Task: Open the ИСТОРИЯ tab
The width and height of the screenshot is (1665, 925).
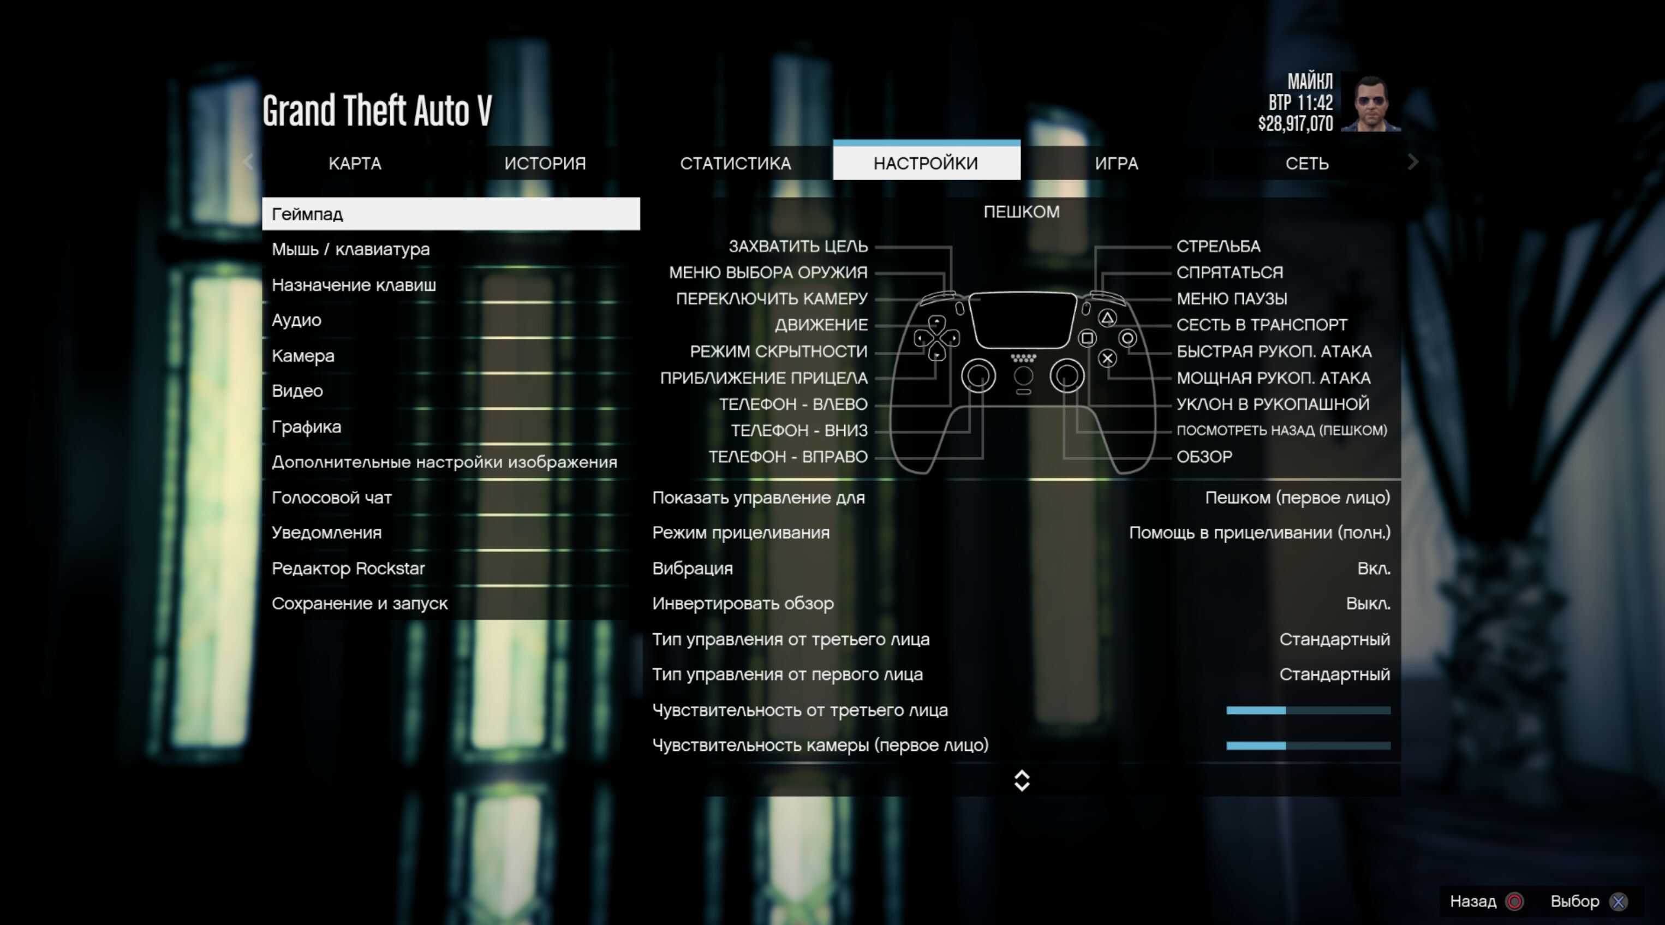Action: click(x=545, y=163)
